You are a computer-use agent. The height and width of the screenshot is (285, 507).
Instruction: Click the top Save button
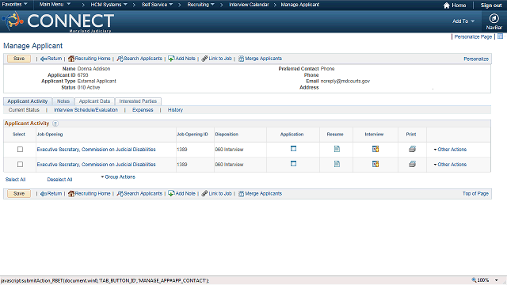point(19,59)
